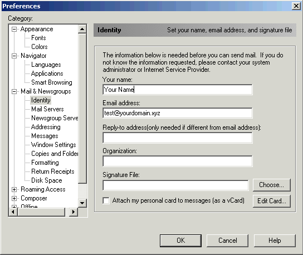Click the category list scroll-up arrow
The image size is (303, 255).
coord(82,29)
